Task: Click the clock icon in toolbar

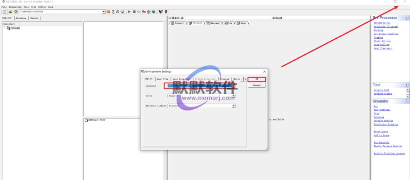Action: pos(117,12)
